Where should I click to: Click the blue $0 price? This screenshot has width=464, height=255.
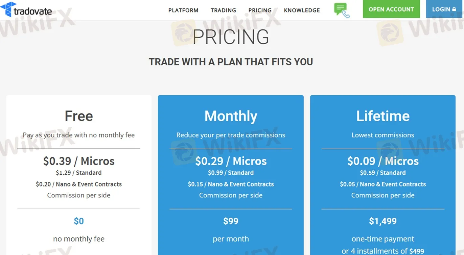coord(79,221)
